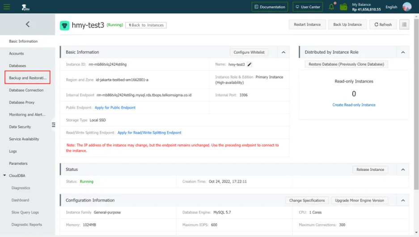Click Create Read-only Instance link
This screenshot has width=419, height=237.
[x=354, y=105]
